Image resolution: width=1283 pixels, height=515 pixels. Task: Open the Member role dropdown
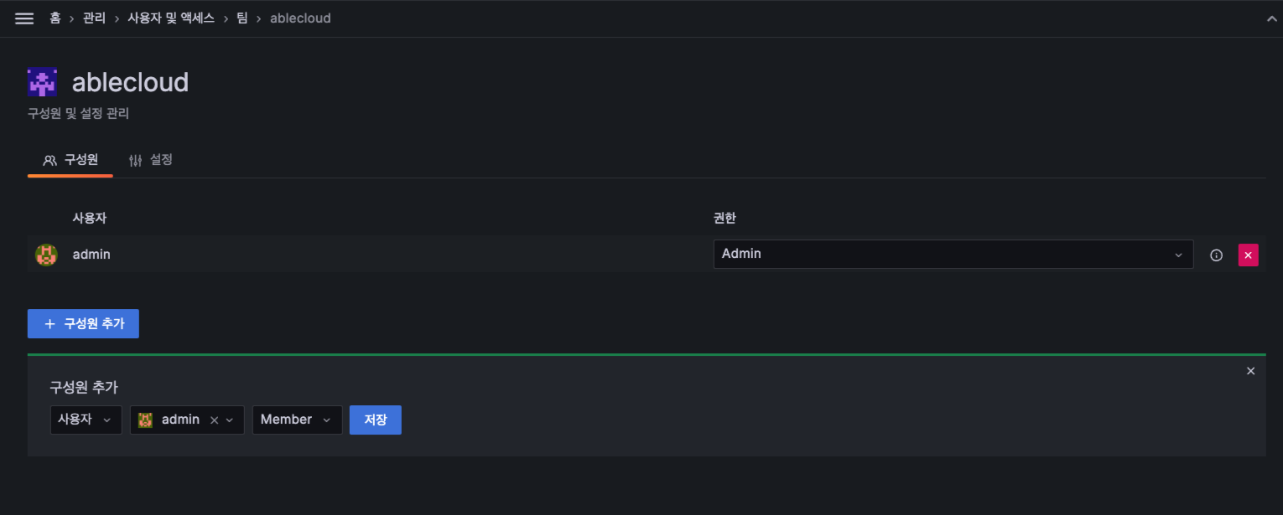[x=297, y=420]
